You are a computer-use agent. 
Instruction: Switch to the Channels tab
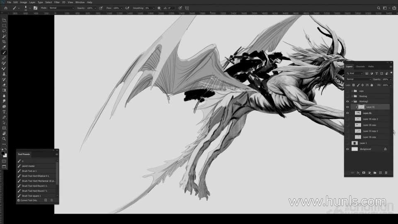(360, 66)
